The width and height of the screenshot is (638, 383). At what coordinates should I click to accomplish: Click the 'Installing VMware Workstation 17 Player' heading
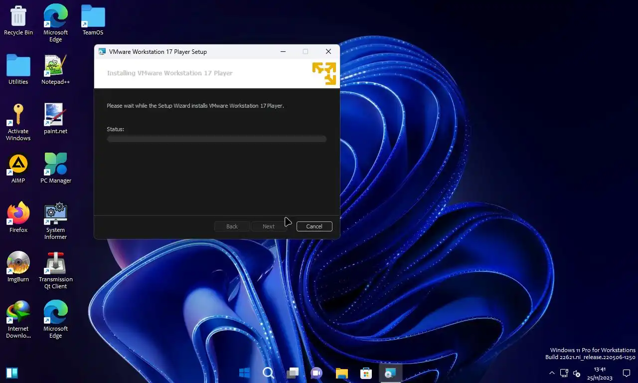[170, 73]
